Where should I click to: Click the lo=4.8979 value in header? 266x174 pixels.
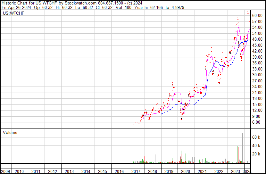click(175, 7)
